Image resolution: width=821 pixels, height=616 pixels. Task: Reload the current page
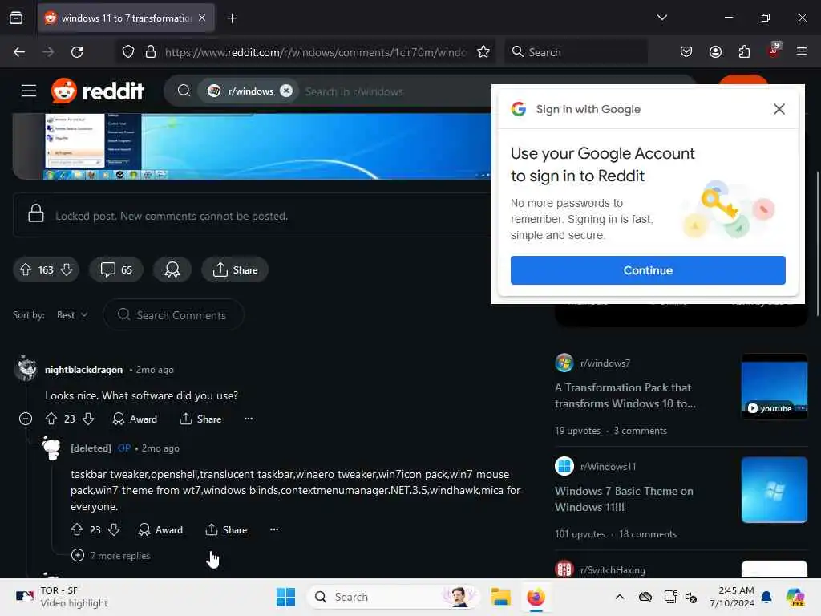78,52
